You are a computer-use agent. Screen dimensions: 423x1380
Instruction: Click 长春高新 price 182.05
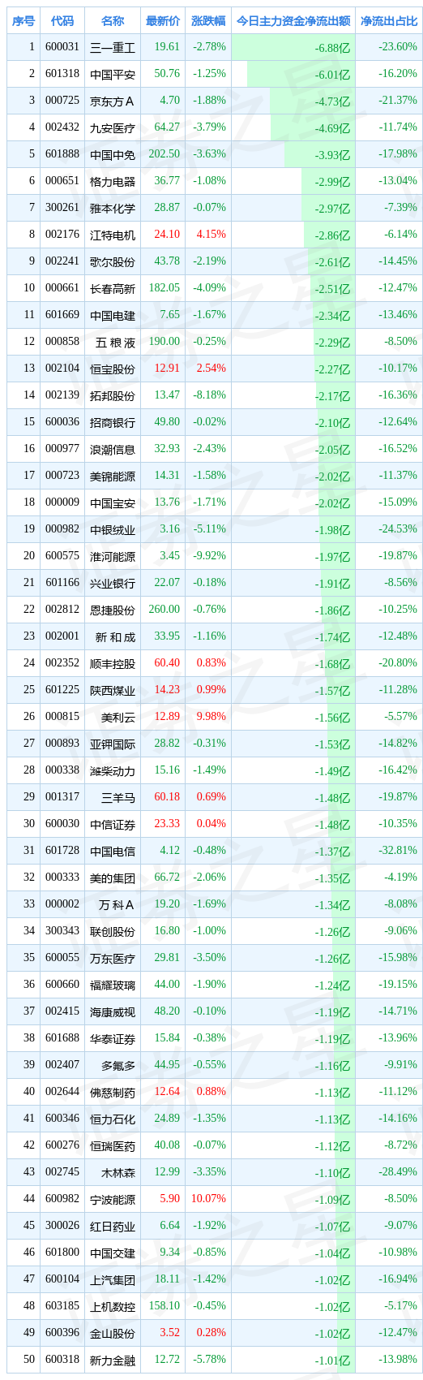pos(164,288)
